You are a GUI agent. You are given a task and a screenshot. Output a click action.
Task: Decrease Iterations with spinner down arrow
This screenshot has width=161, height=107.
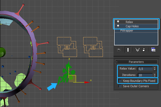(155, 76)
